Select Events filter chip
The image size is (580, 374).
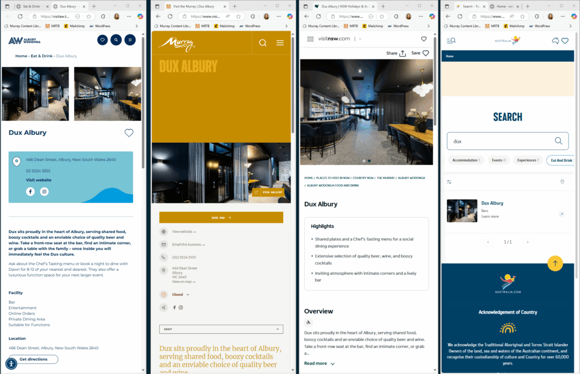pos(498,160)
